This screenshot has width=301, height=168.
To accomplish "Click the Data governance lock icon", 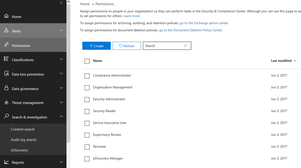I will click(x=6, y=88).
